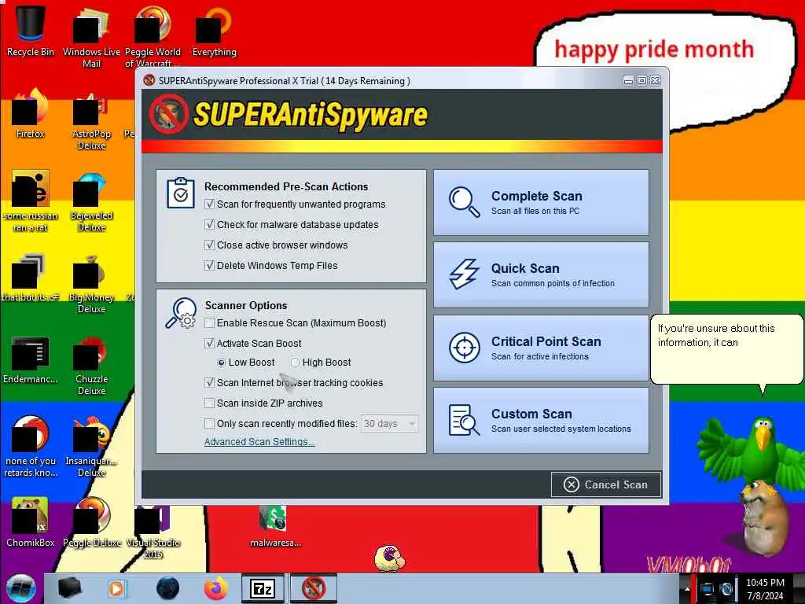The width and height of the screenshot is (805, 604).
Task: Click Firefox icon in the taskbar
Action: pos(216,588)
